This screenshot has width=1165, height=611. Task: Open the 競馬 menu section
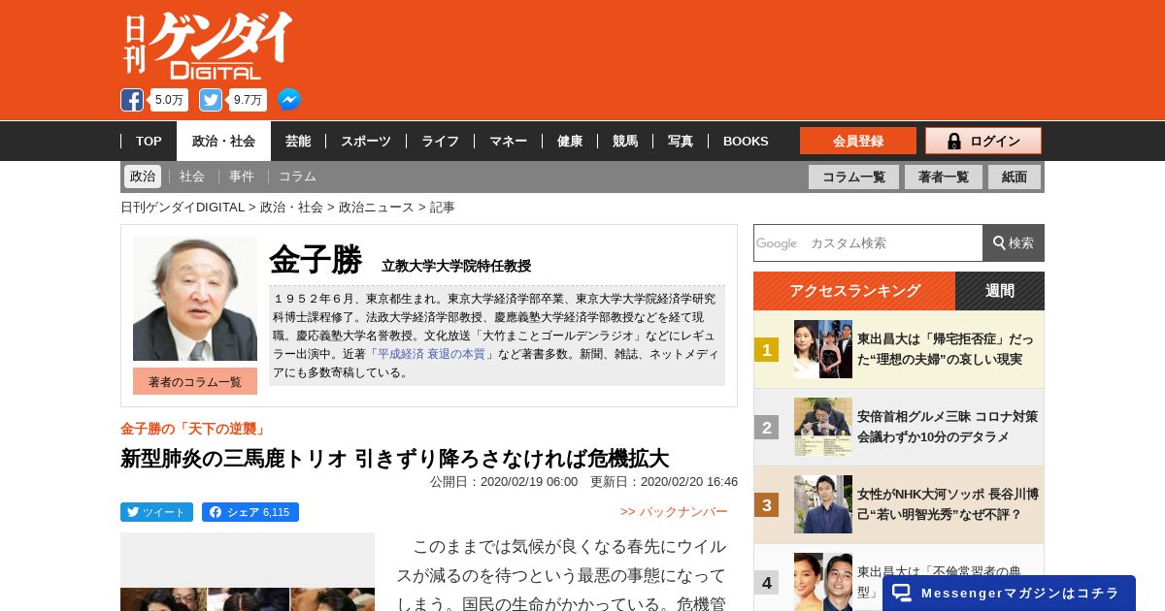625,141
